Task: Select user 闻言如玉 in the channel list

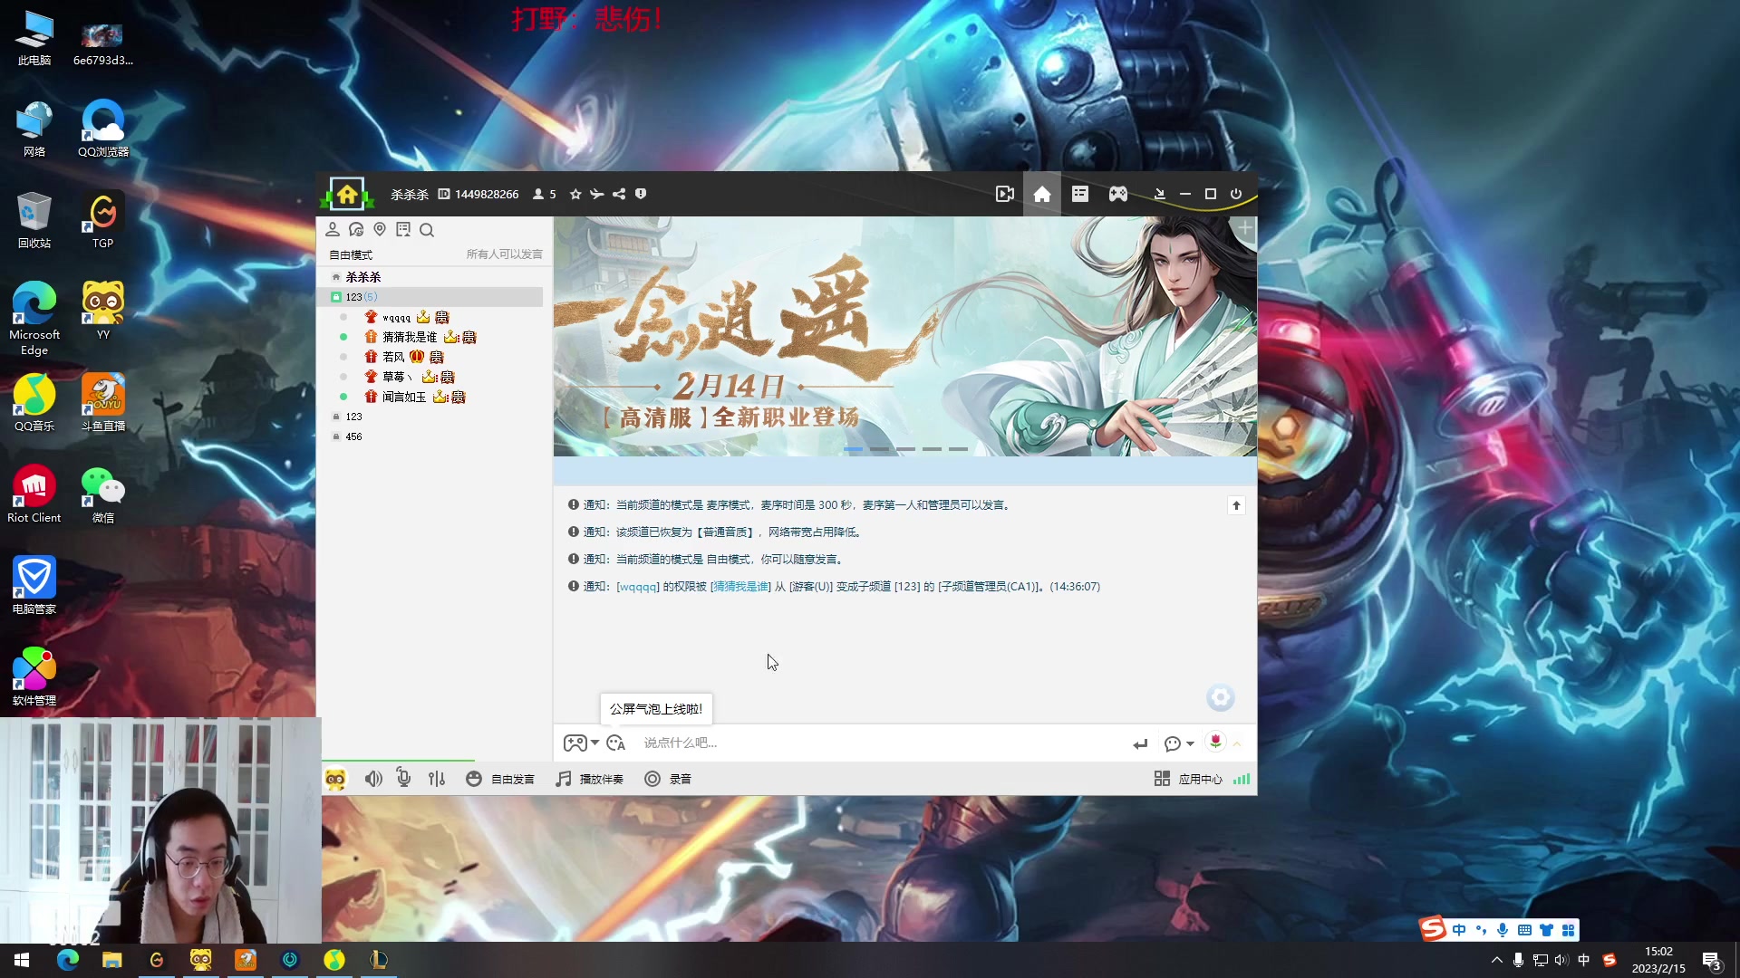Action: point(404,397)
